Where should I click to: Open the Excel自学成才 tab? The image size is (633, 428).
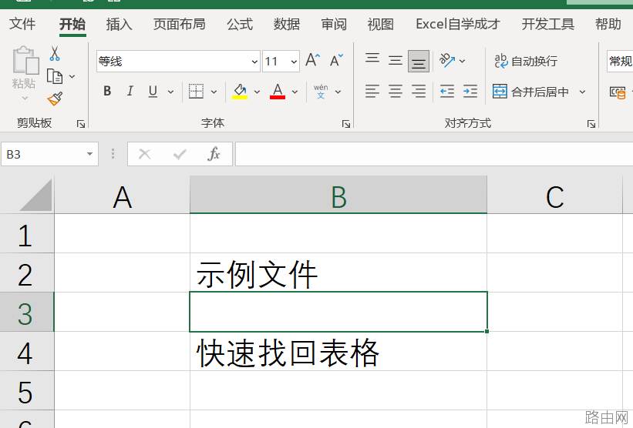[x=458, y=24]
